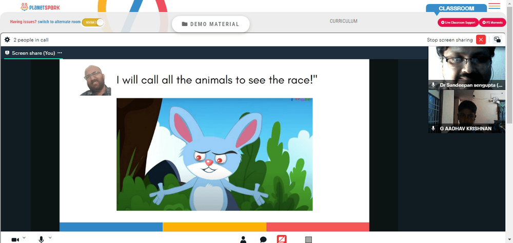Click the 'Dr Sandeepan sengupta' name label
The image size is (513, 243).
471,85
